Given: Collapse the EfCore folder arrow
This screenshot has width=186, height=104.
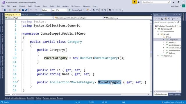Looking at the screenshot, I should coord(161,37).
